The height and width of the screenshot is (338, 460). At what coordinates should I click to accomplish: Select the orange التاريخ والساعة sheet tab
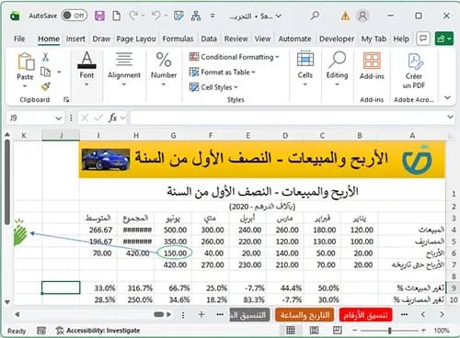coord(305,315)
